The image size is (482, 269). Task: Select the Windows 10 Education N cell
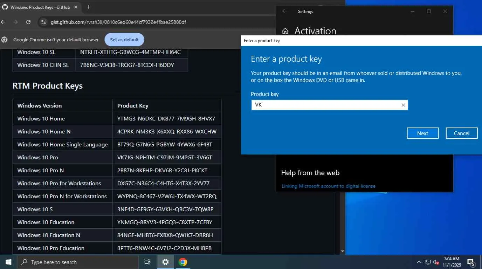point(62,235)
